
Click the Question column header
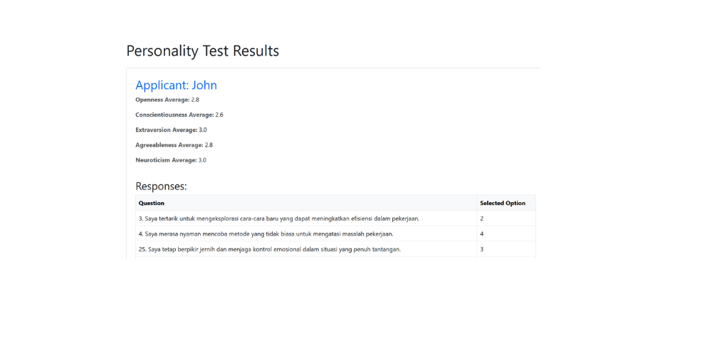point(152,204)
